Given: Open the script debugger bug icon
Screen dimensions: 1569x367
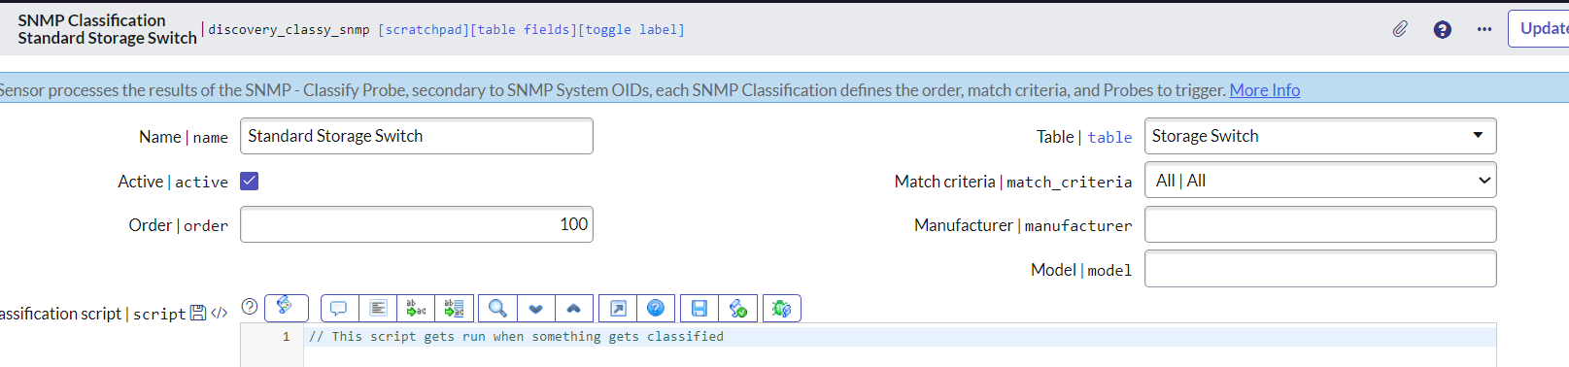Looking at the screenshot, I should pyautogui.click(x=781, y=309).
